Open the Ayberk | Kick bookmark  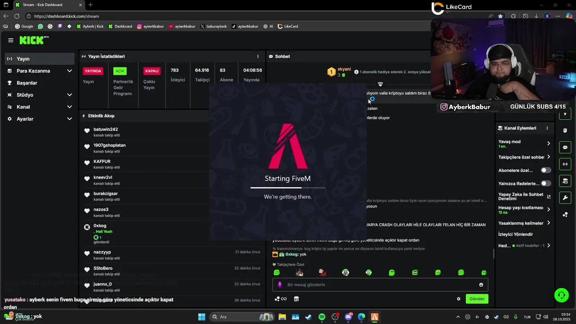tap(90, 26)
